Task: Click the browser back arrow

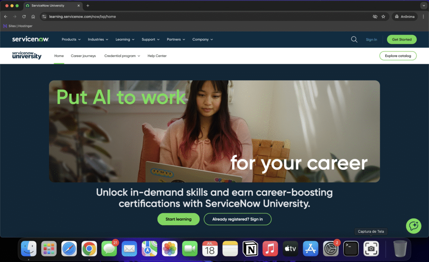Action: coord(6,17)
